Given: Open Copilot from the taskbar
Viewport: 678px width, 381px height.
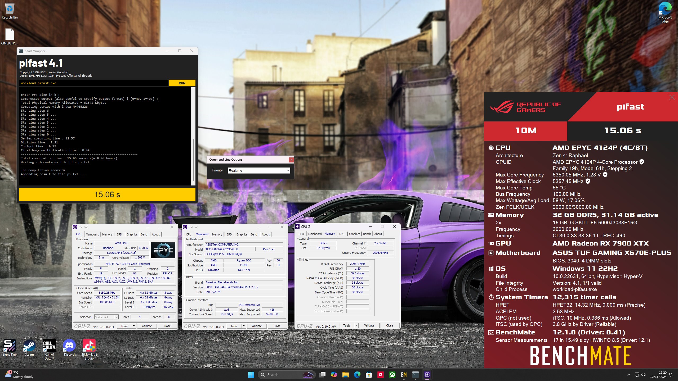Looking at the screenshot, I should pyautogui.click(x=334, y=375).
